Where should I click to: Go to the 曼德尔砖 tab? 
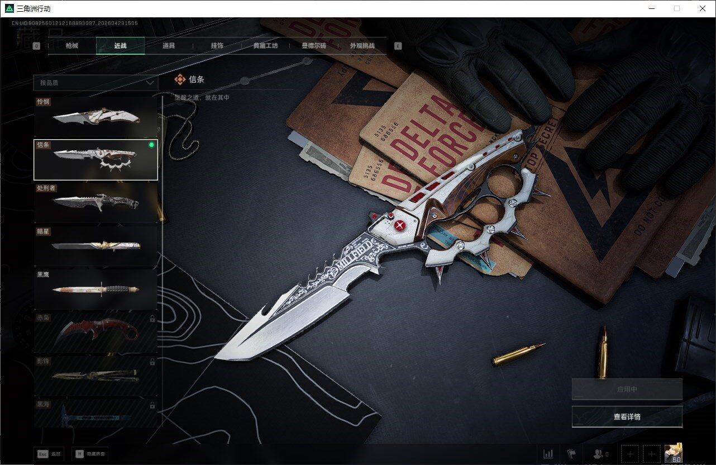coord(314,46)
